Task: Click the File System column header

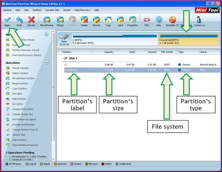Action: tap(167, 52)
